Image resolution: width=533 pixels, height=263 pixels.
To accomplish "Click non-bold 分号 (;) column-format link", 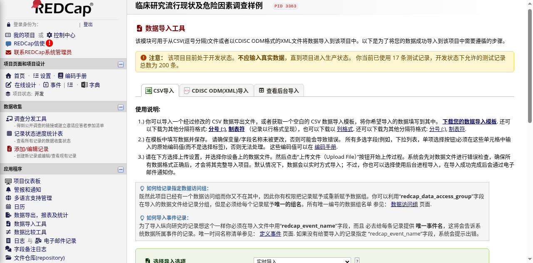I will point(438,129).
